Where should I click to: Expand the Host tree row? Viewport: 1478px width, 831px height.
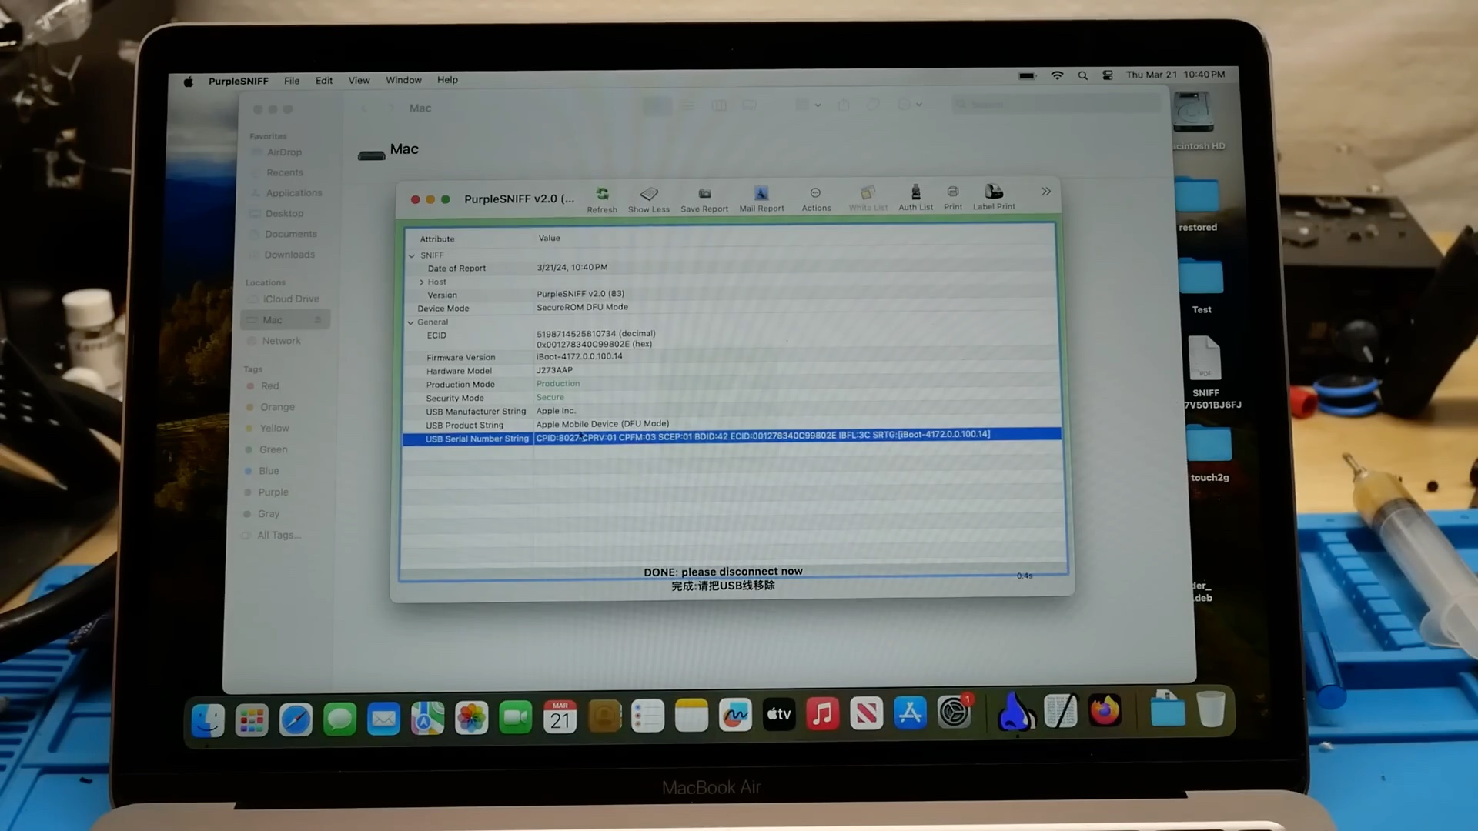421,282
